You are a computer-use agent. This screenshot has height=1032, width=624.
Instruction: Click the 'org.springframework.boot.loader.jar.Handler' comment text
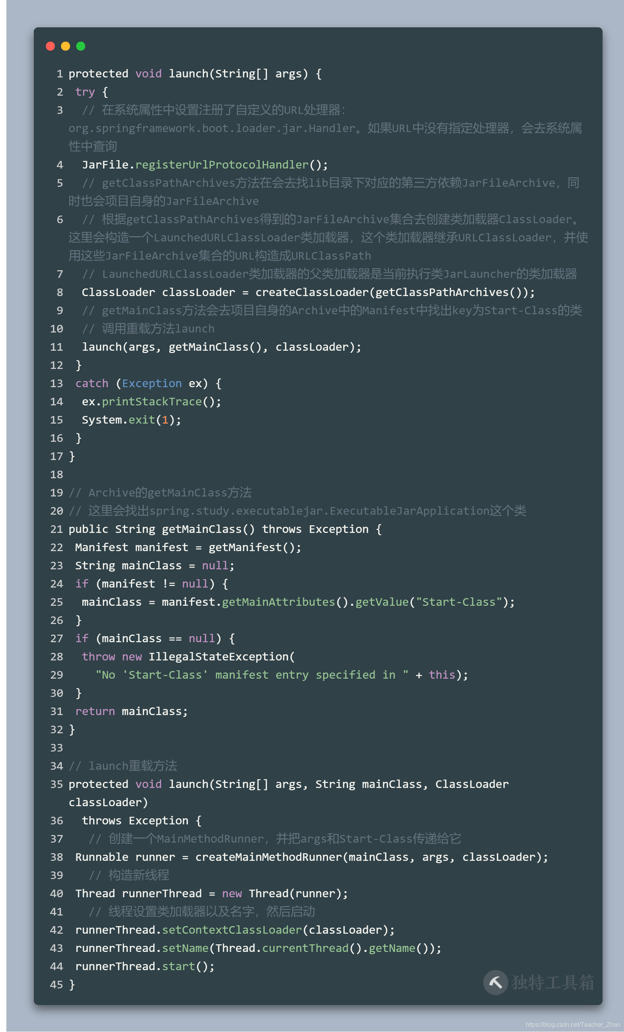tap(212, 128)
